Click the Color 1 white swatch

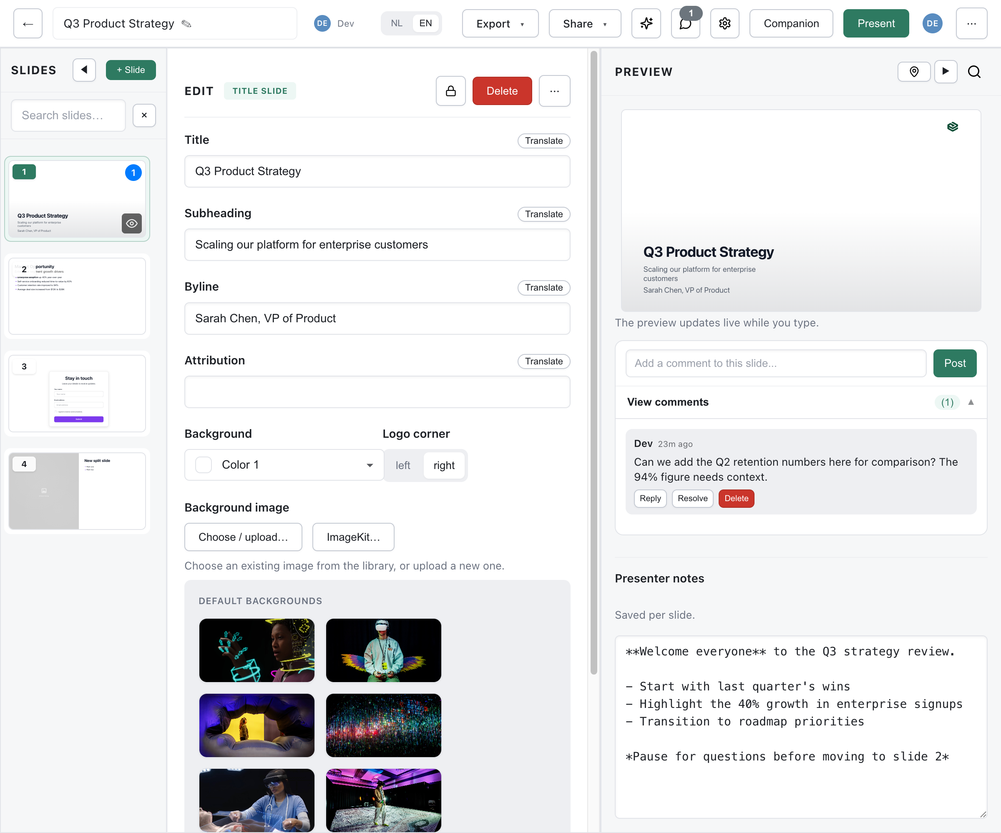(x=204, y=464)
